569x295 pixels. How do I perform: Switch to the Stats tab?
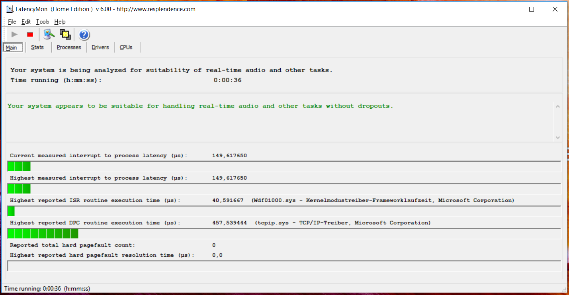(x=37, y=47)
